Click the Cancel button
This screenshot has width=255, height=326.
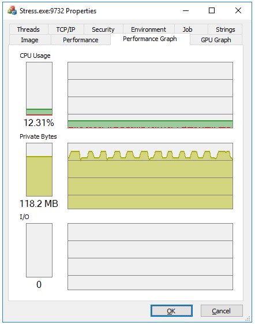tap(222, 311)
